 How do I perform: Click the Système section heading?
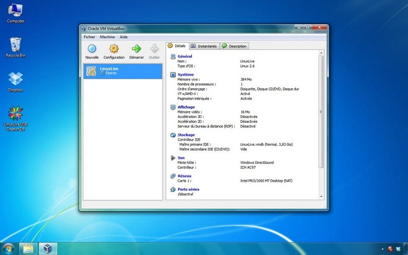click(x=186, y=74)
